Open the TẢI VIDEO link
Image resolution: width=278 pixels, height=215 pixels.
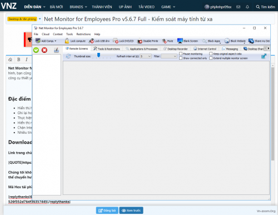(x=146, y=7)
